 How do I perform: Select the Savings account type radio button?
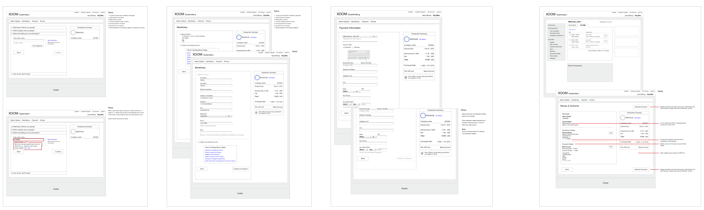pyautogui.click(x=354, y=47)
